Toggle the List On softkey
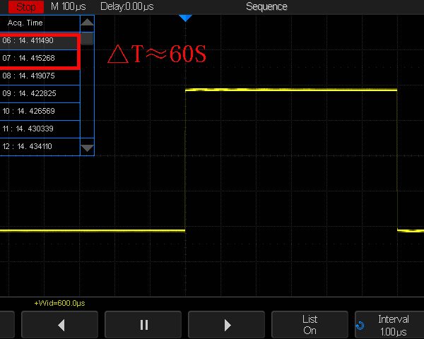This screenshot has width=424, height=339. [310, 325]
